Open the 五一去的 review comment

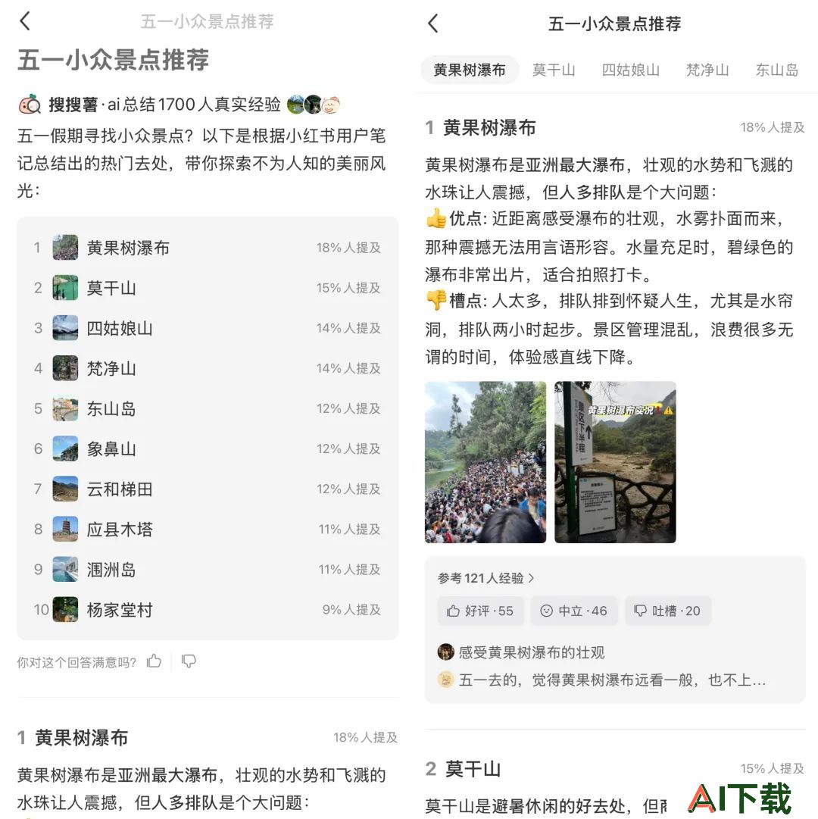tap(612, 680)
